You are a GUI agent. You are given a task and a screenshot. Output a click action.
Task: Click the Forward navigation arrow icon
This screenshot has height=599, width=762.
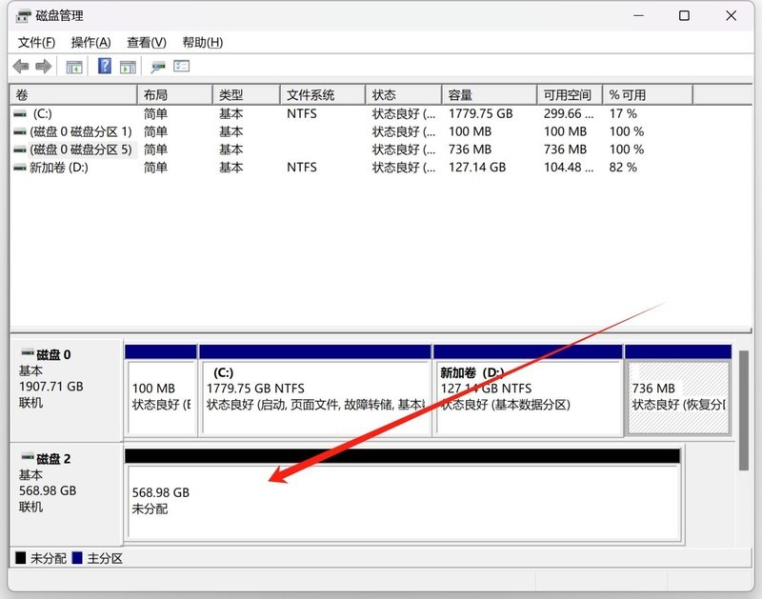point(42,66)
